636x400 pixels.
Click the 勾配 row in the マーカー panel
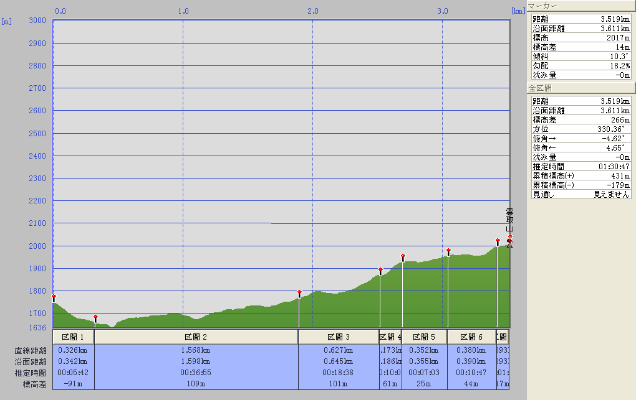(x=581, y=65)
